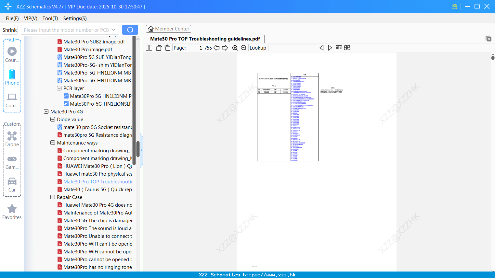The image size is (495, 278).
Task: Click the Lookup text field
Action: pos(293,48)
